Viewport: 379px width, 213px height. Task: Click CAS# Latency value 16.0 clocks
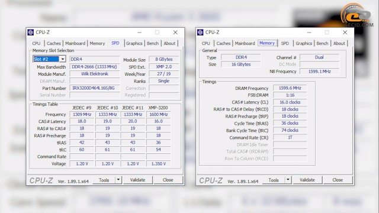click(x=290, y=102)
